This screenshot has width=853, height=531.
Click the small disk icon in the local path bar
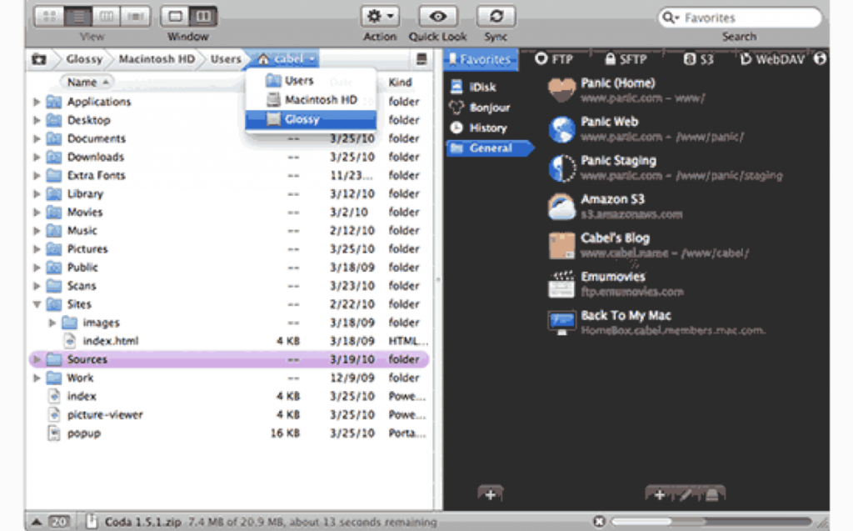[422, 59]
